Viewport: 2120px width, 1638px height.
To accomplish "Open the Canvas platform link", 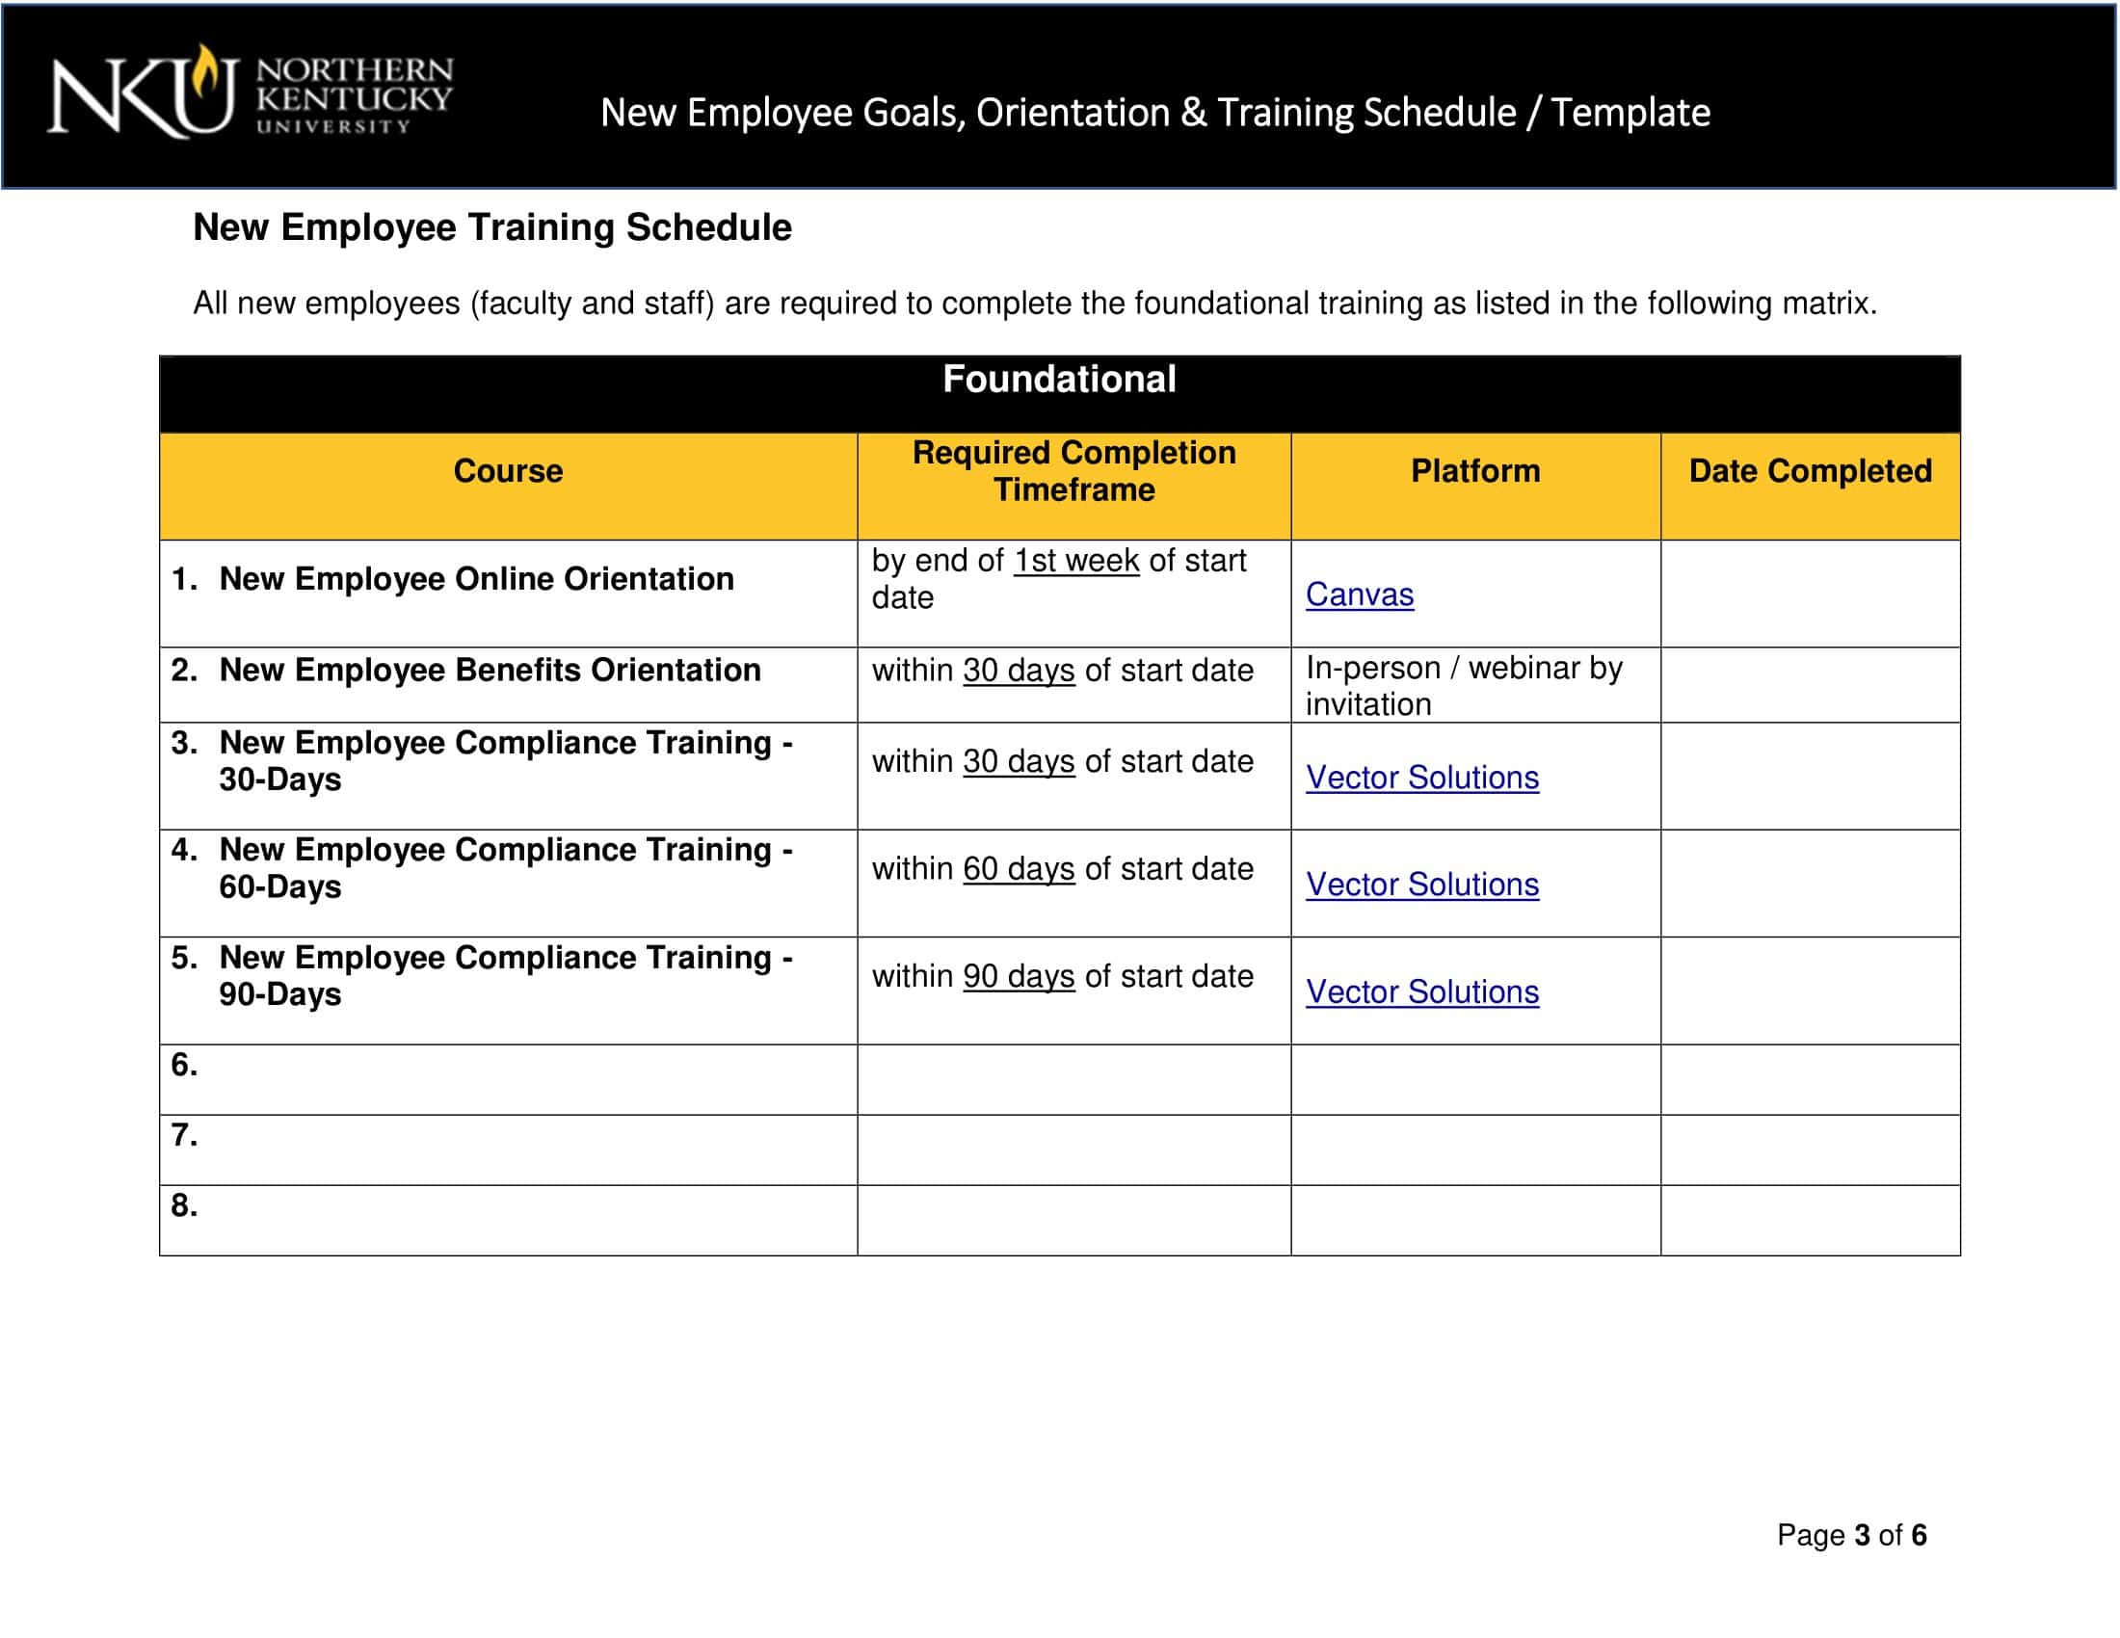I will tap(1358, 594).
